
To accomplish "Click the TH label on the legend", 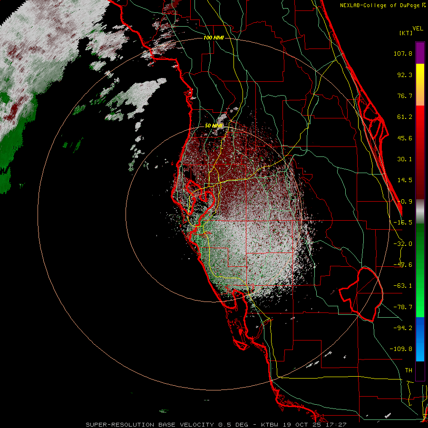I will click(x=409, y=370).
